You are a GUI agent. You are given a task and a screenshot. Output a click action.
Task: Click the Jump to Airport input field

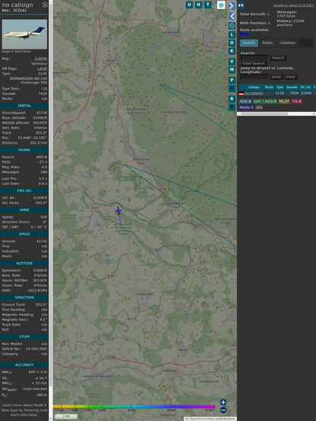[254, 77]
